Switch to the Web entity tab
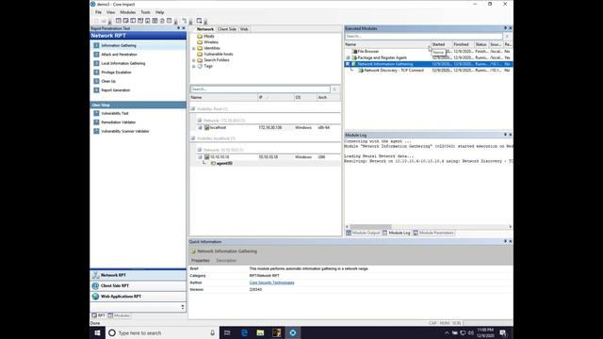603x339 pixels. click(244, 29)
